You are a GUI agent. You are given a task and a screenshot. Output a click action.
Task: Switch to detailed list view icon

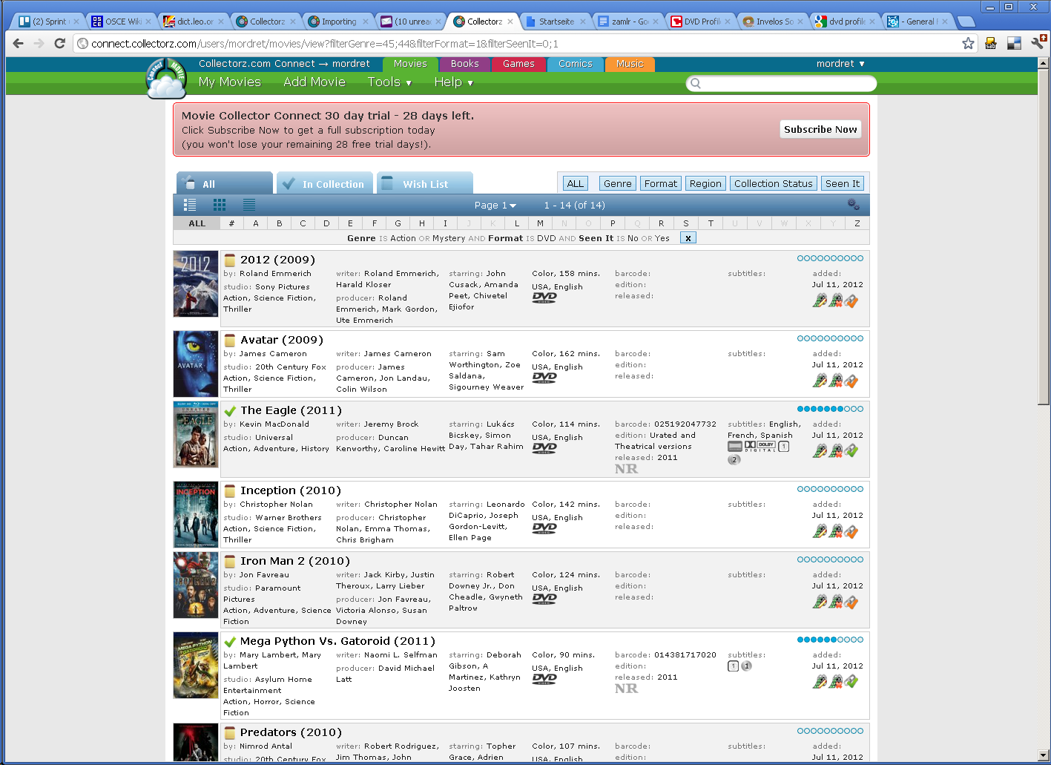(x=190, y=205)
